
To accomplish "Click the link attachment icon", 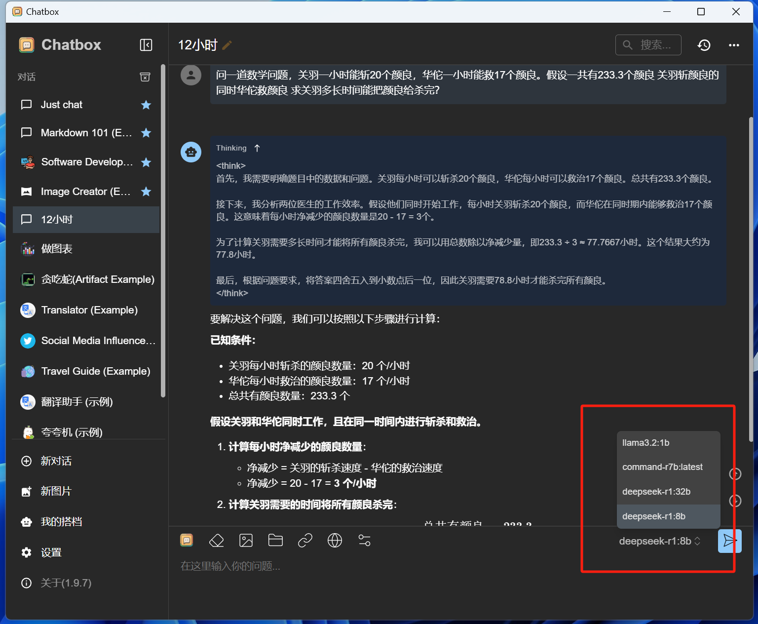I will 305,541.
